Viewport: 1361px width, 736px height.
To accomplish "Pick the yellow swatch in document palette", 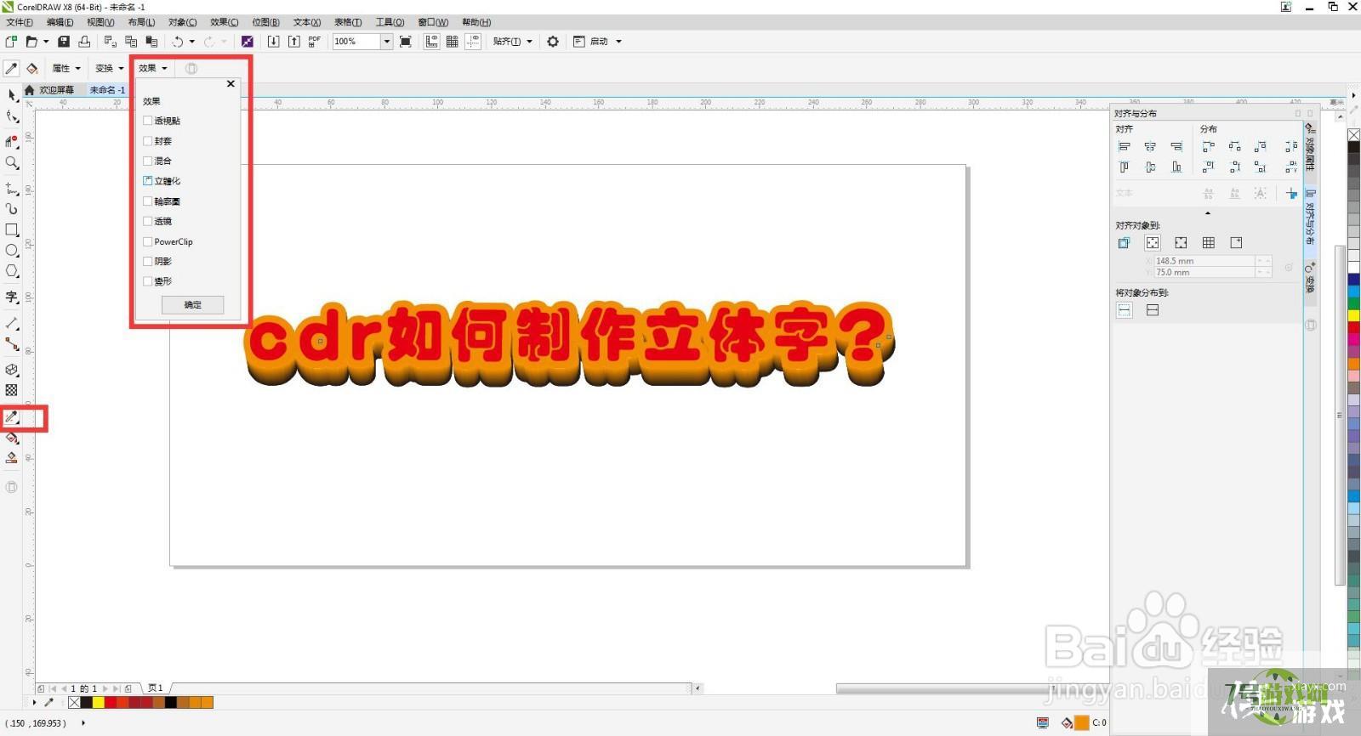I will pyautogui.click(x=99, y=703).
